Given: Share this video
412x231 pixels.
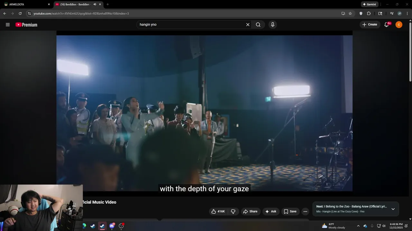Looking at the screenshot, I should pyautogui.click(x=250, y=211).
